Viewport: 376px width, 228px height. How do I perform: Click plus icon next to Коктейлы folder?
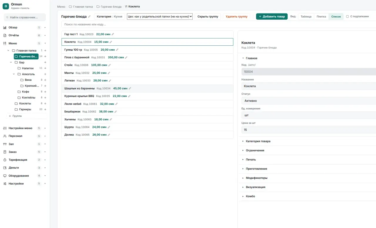click(x=45, y=98)
